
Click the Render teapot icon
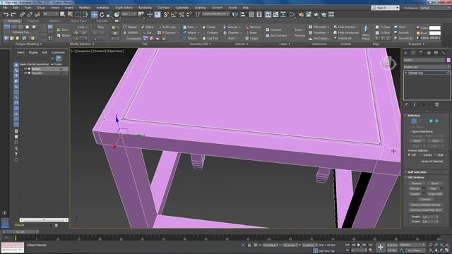(x=316, y=14)
